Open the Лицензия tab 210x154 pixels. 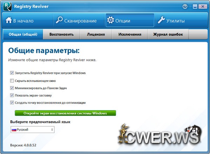coord(96,34)
